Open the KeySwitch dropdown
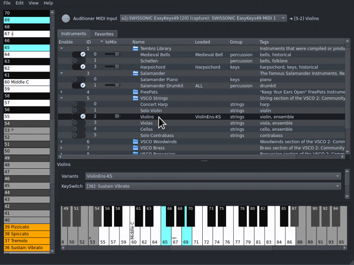This screenshot has height=265, width=354. 213,186
